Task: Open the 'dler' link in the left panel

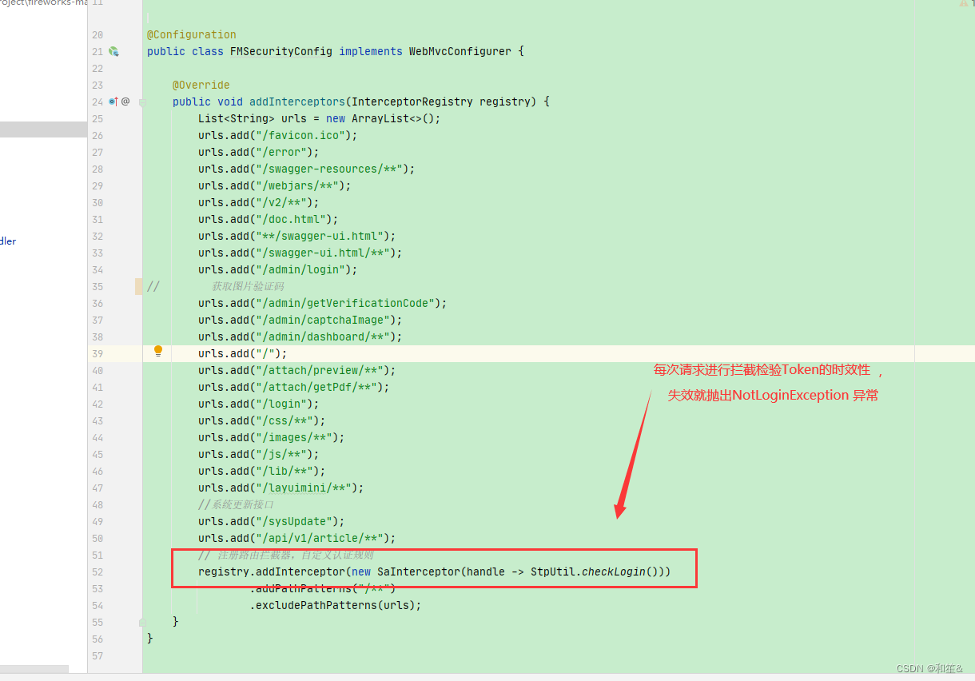Action: (x=8, y=241)
